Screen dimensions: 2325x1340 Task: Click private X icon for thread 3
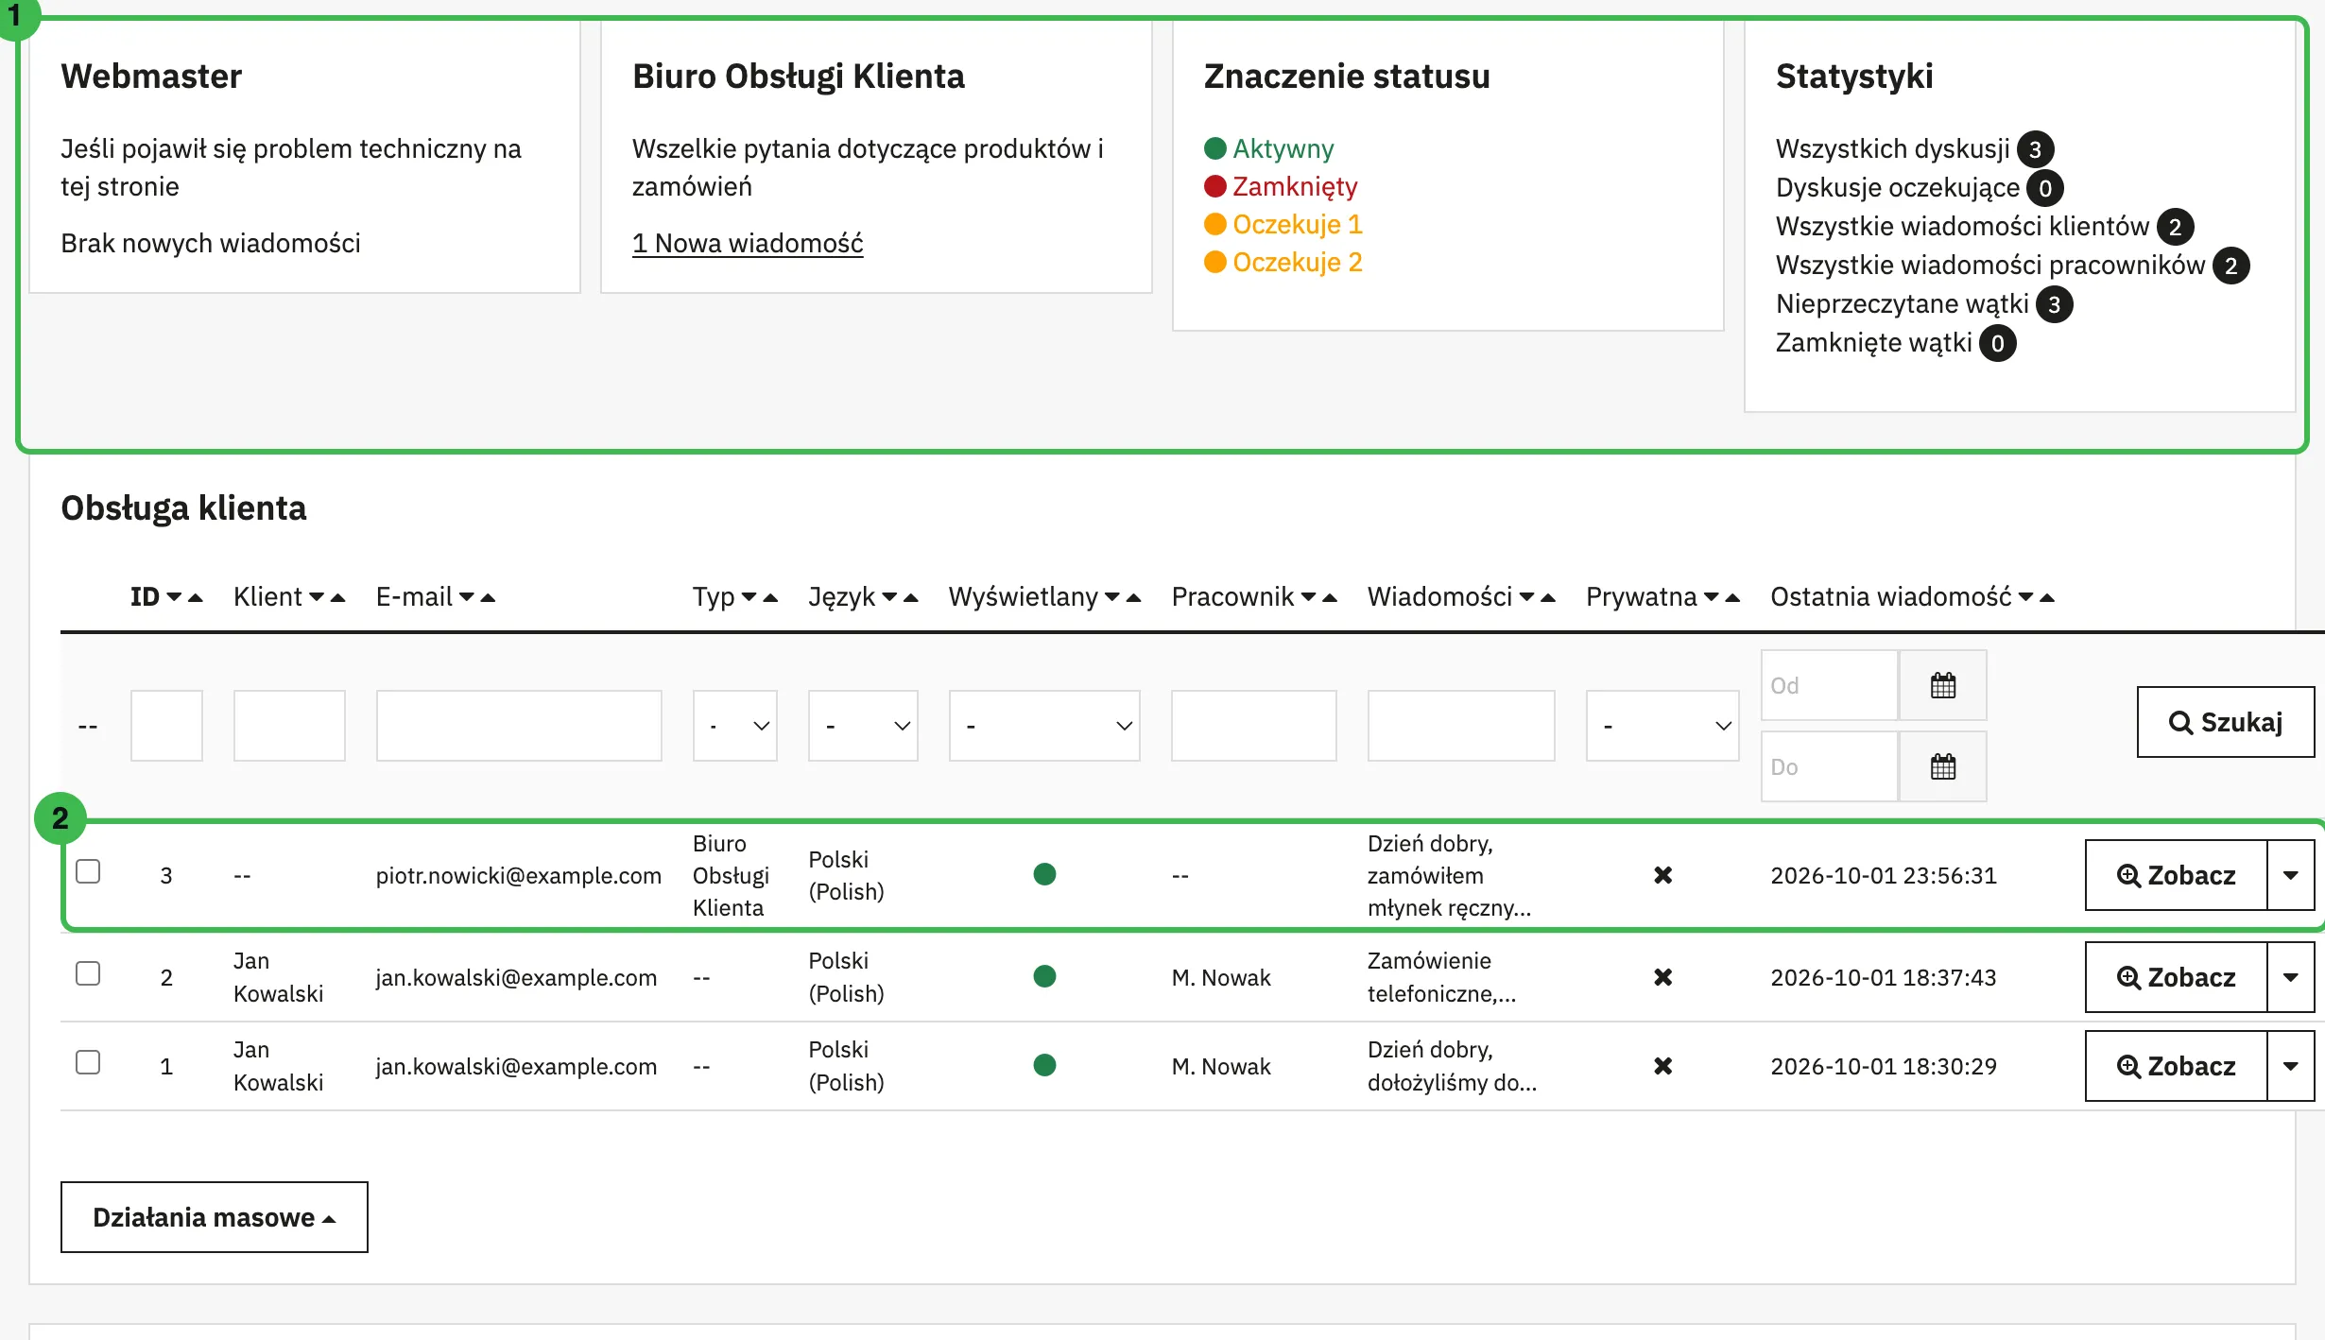(x=1663, y=875)
